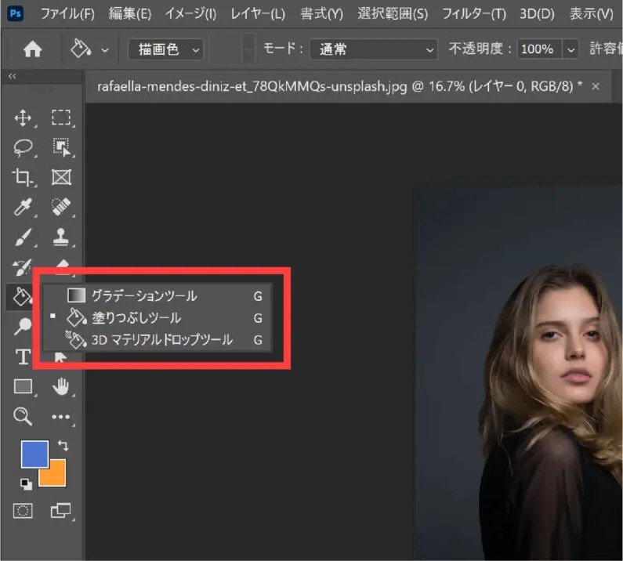Image resolution: width=623 pixels, height=561 pixels.
Task: Select the Spot Healing Brush tool
Action: tap(61, 207)
